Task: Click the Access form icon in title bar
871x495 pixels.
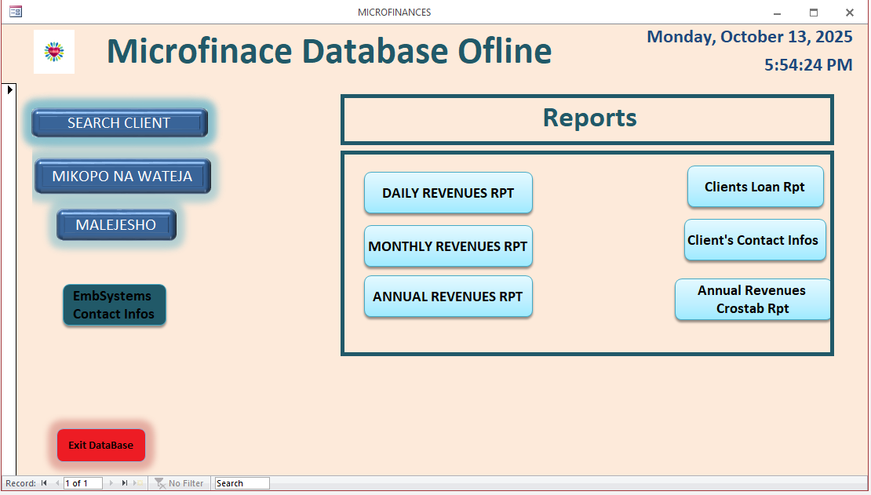Action: (x=16, y=12)
